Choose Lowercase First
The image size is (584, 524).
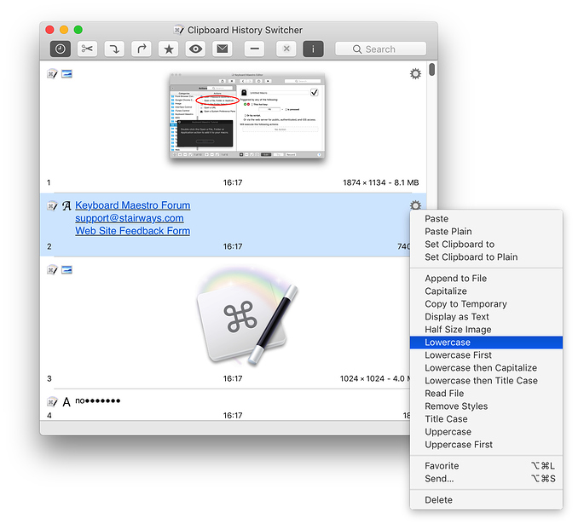pos(486,355)
